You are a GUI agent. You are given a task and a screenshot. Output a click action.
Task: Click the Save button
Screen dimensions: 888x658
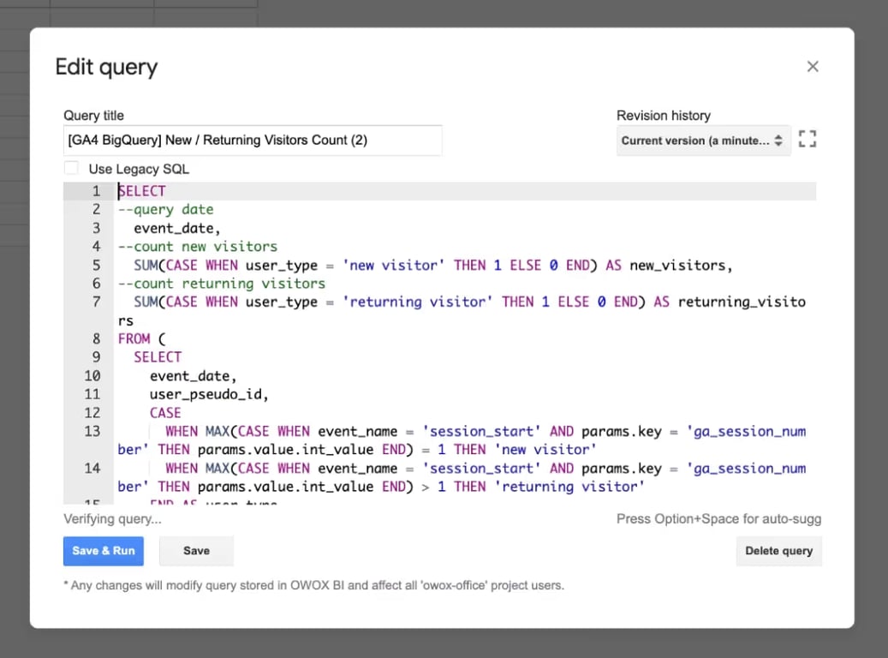click(196, 551)
